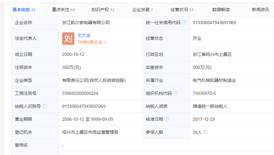Open legal representative 刘文金 link
This screenshot has height=155, width=274.
(x=84, y=35)
